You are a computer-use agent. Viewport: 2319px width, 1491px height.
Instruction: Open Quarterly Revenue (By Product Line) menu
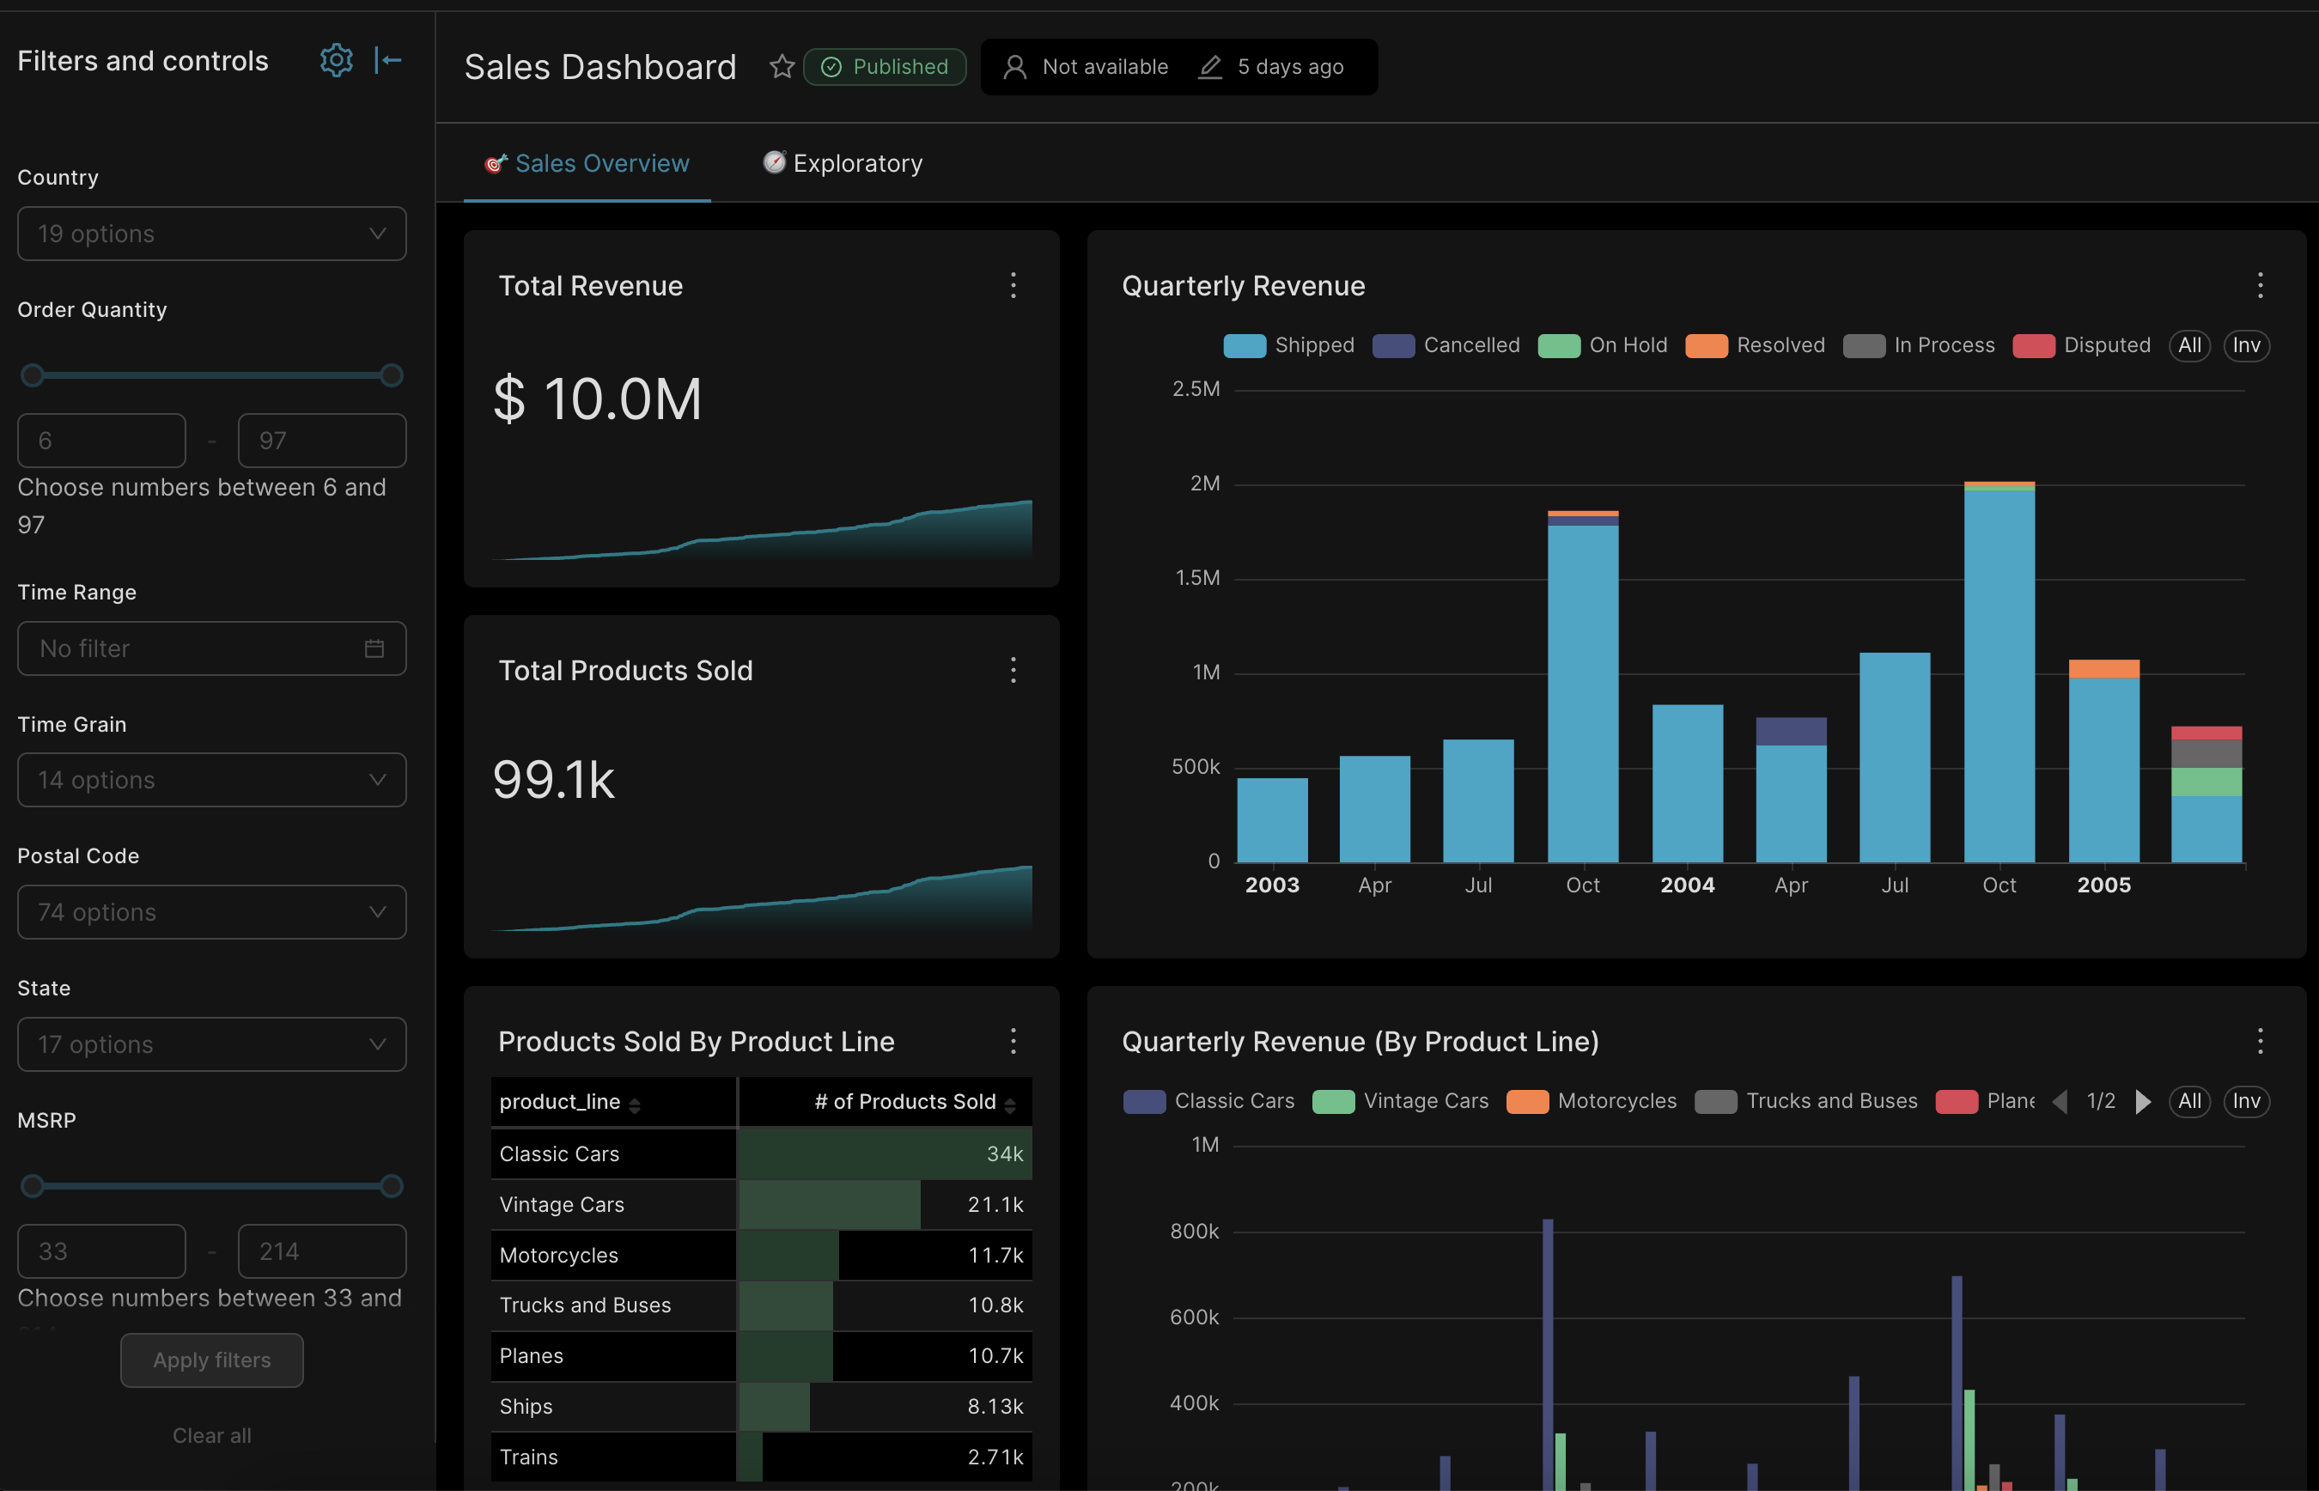(2260, 1041)
